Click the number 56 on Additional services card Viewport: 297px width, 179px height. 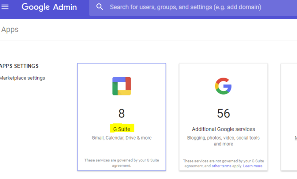(224, 113)
